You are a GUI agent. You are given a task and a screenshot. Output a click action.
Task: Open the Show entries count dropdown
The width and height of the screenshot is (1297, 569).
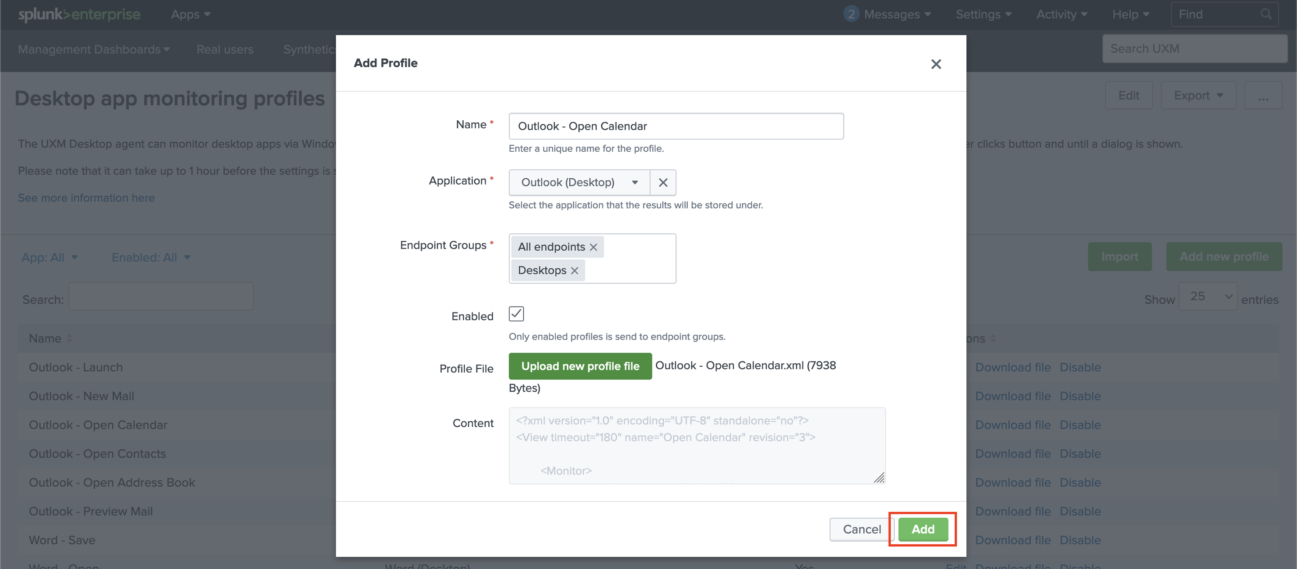tap(1207, 297)
